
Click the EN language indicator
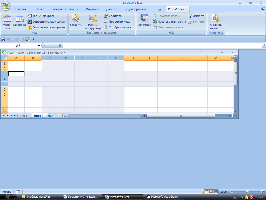coord(235,197)
